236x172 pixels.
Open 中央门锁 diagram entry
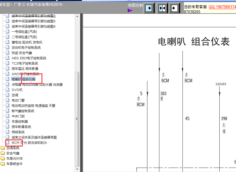point(18,116)
